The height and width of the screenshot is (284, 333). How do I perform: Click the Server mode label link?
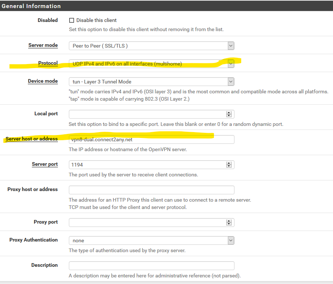tap(43, 45)
